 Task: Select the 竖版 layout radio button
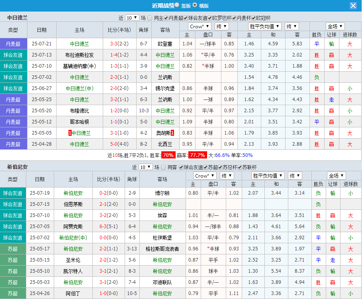[x=176, y=6]
